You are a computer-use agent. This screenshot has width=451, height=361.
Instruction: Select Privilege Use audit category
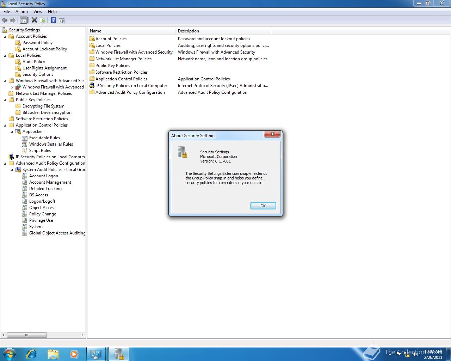(41, 220)
